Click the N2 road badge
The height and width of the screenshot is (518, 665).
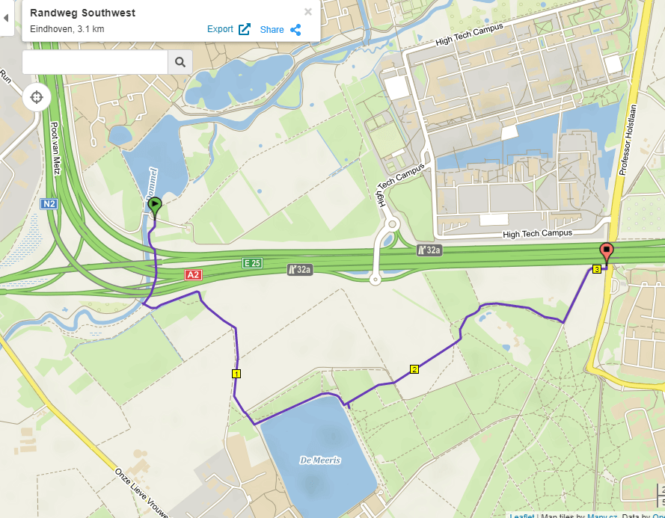(49, 204)
